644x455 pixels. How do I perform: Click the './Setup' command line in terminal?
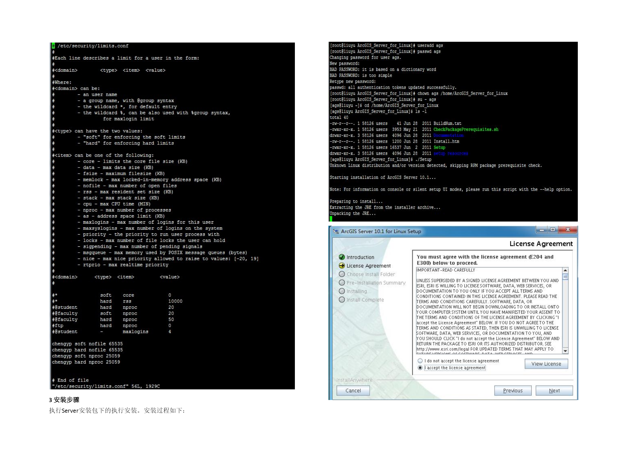click(x=380, y=160)
